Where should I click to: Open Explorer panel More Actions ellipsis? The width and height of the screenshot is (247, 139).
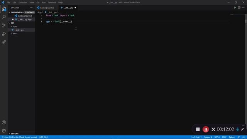tap(31, 8)
